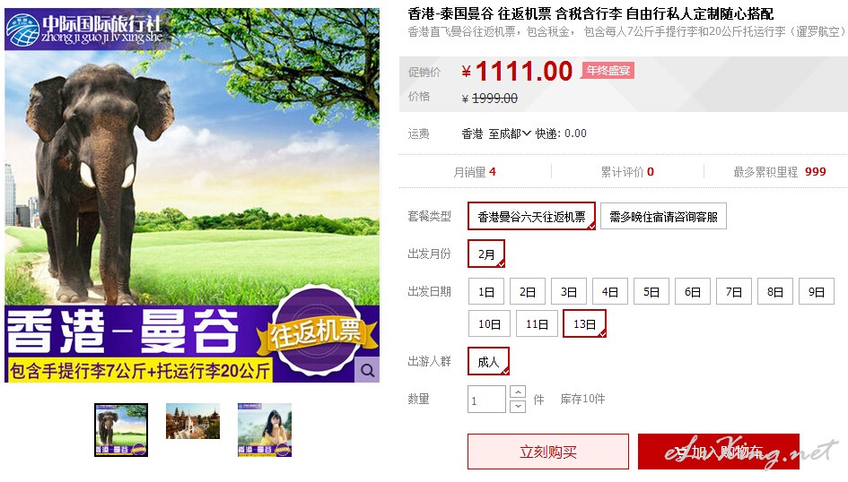Screen dimensions: 848x482
Task: Open the 累计评价 reviews tab
Action: click(627, 172)
